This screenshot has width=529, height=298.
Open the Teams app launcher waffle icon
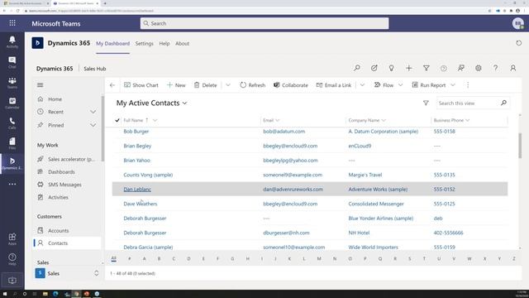point(12,23)
